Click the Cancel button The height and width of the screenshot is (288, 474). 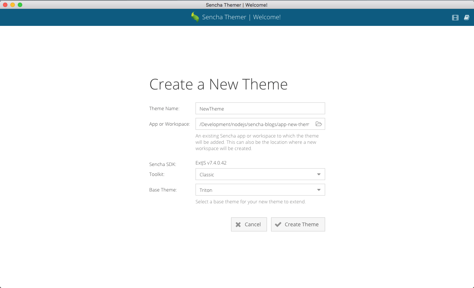[249, 224]
